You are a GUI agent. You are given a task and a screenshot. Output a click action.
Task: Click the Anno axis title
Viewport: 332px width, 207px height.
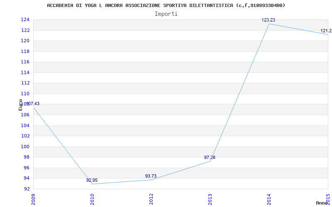(322, 203)
